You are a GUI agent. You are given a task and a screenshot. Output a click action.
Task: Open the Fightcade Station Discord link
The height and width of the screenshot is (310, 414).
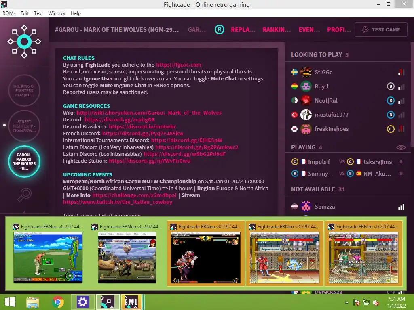pyautogui.click(x=150, y=161)
